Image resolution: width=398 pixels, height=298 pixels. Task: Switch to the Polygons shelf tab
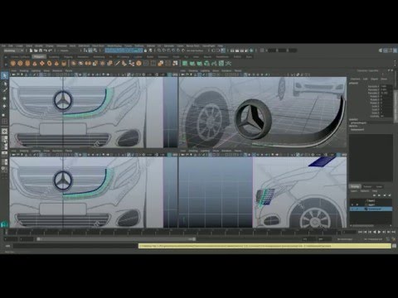pos(39,56)
